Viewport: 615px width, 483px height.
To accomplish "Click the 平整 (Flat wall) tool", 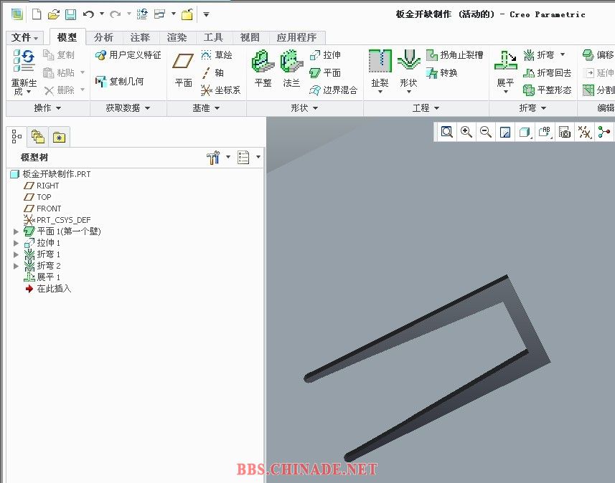I will [x=263, y=69].
